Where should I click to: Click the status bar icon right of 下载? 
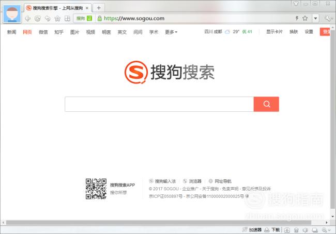(x=287, y=230)
